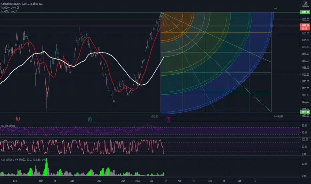Click the Chipotle Mexican Grill symbol title

click(22, 4)
